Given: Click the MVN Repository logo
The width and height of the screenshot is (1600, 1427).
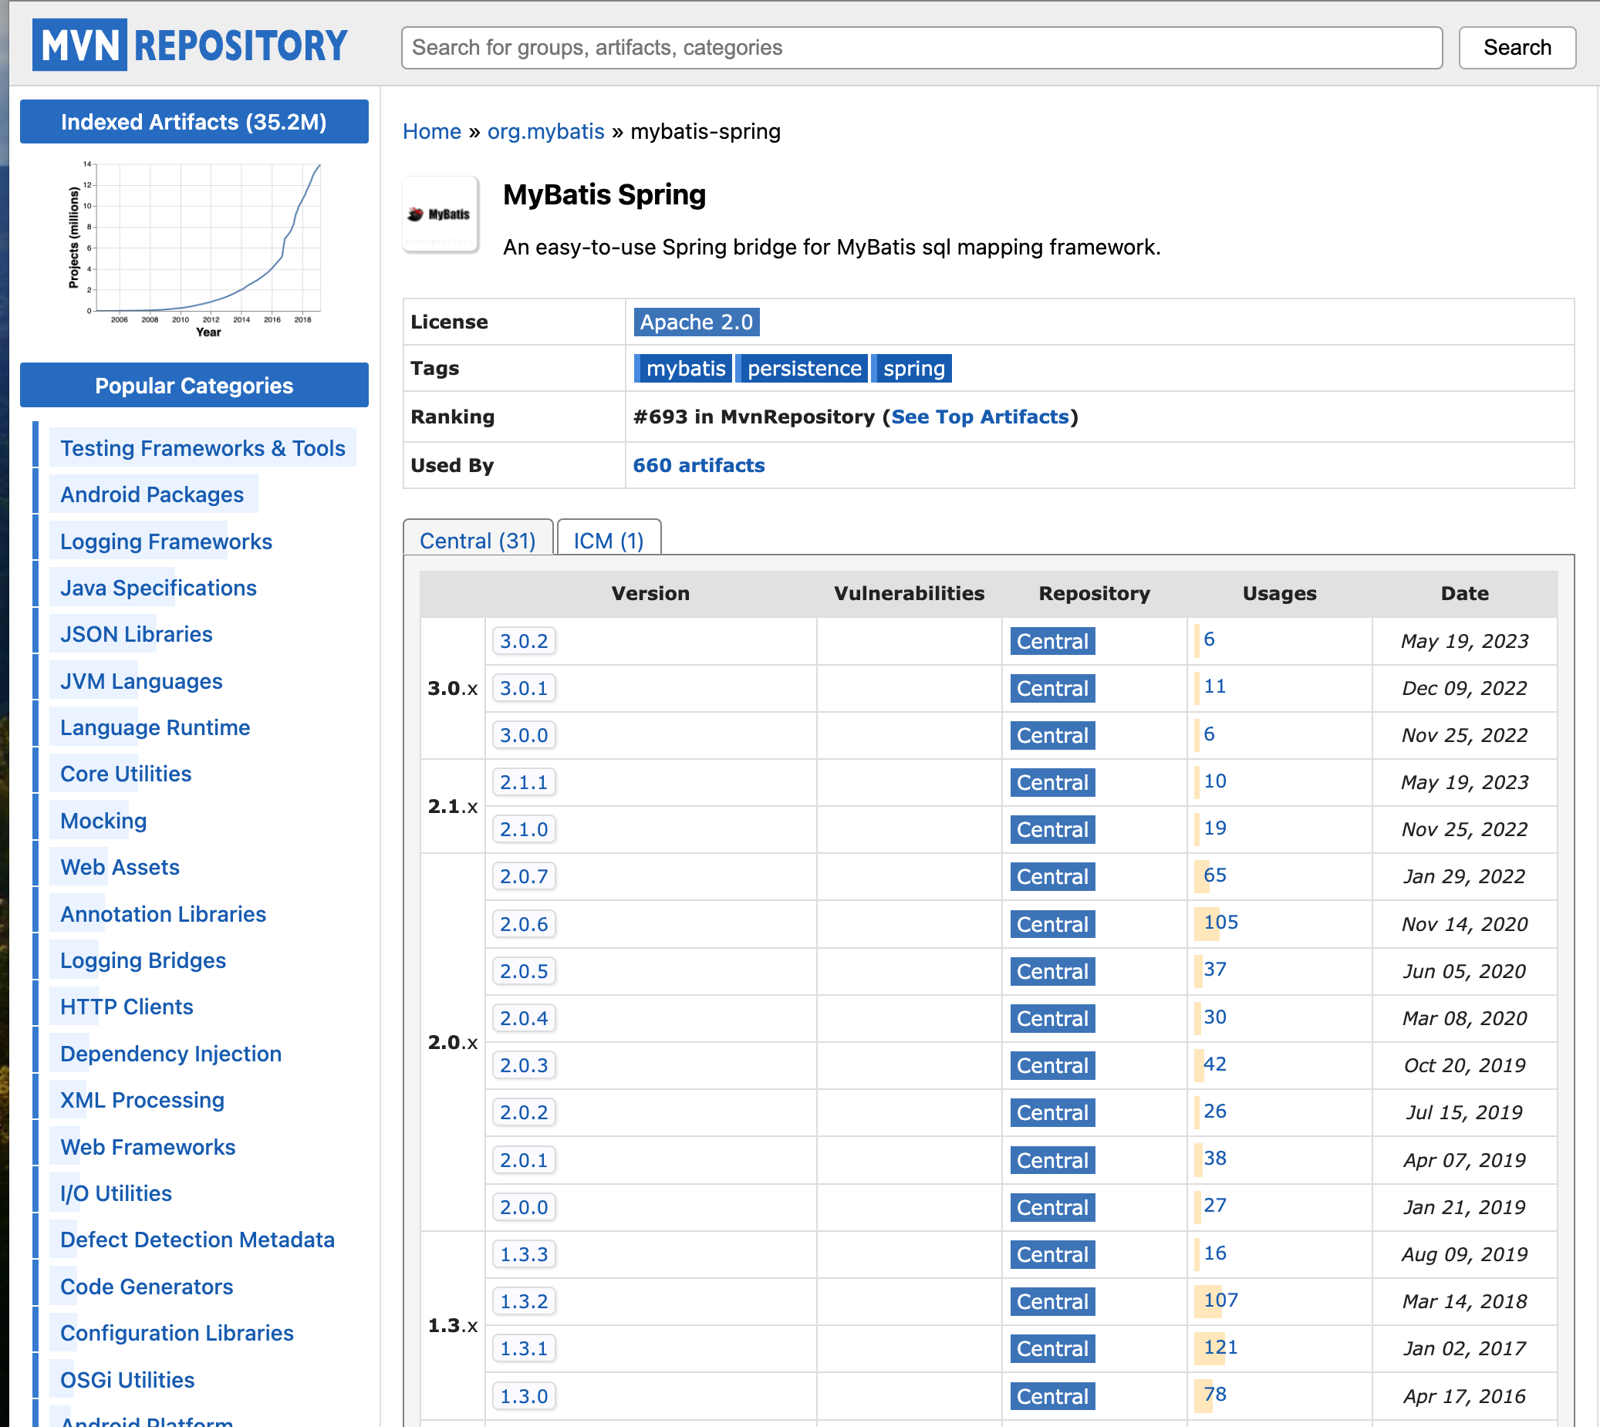Looking at the screenshot, I should tap(190, 45).
